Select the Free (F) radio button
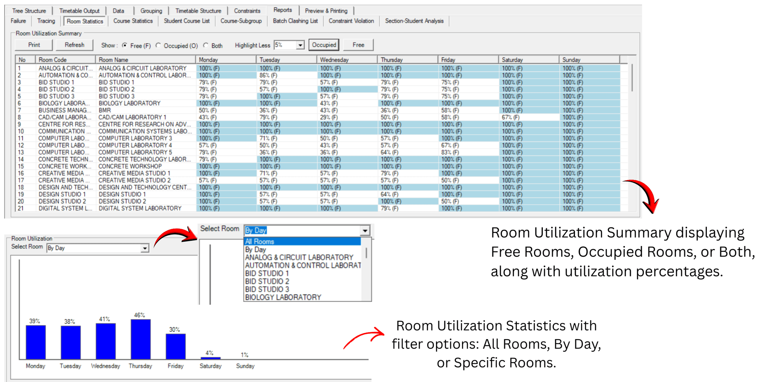765x382 pixels. click(x=125, y=45)
